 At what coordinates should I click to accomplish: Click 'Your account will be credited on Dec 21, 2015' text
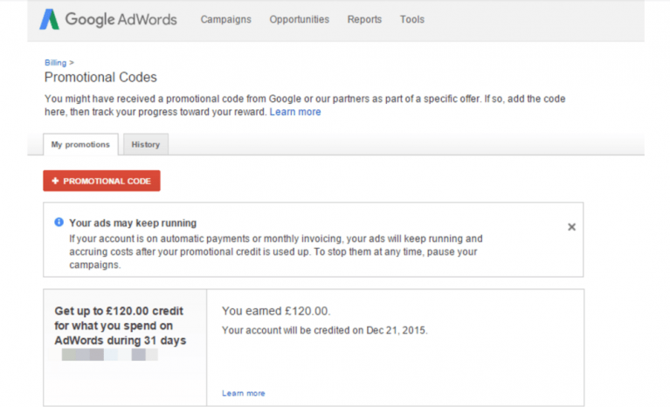[325, 330]
